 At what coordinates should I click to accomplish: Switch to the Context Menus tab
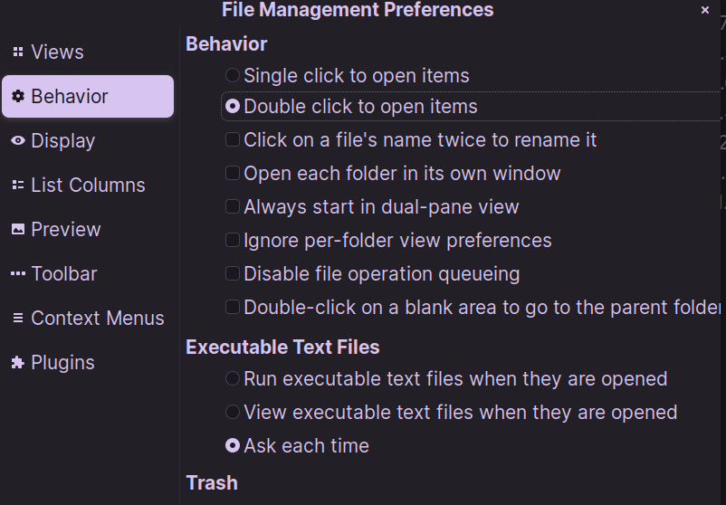pos(88,318)
